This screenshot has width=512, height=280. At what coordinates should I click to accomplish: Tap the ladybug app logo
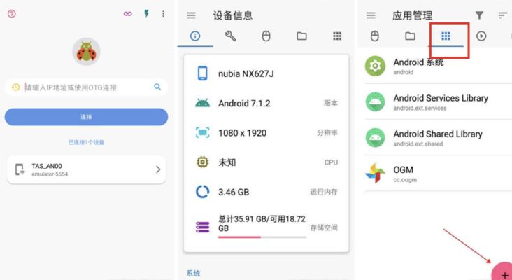pyautogui.click(x=86, y=52)
